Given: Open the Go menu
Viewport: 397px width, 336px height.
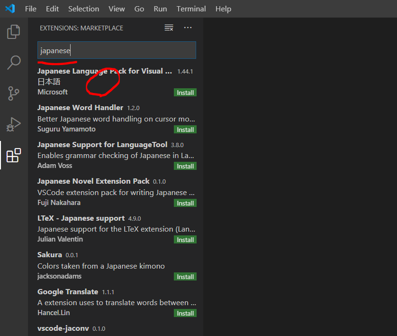Looking at the screenshot, I should [x=139, y=9].
